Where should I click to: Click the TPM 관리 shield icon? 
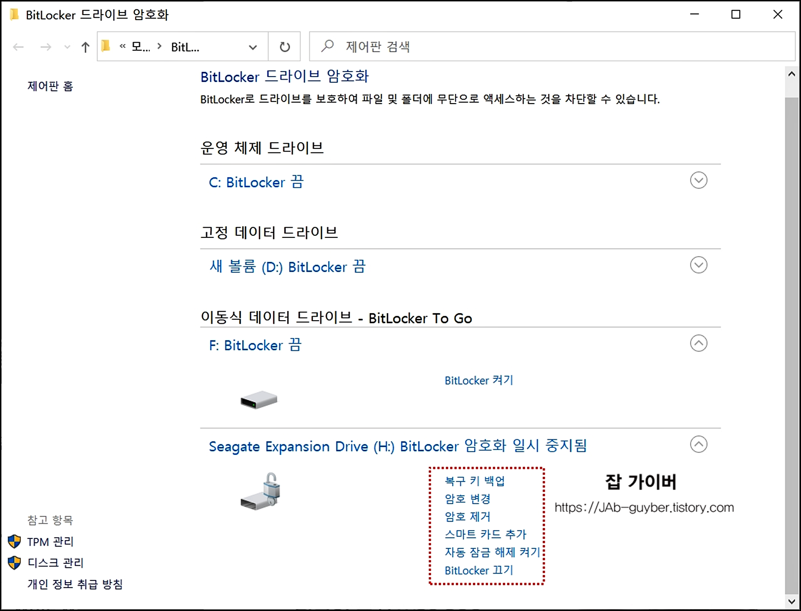click(15, 542)
